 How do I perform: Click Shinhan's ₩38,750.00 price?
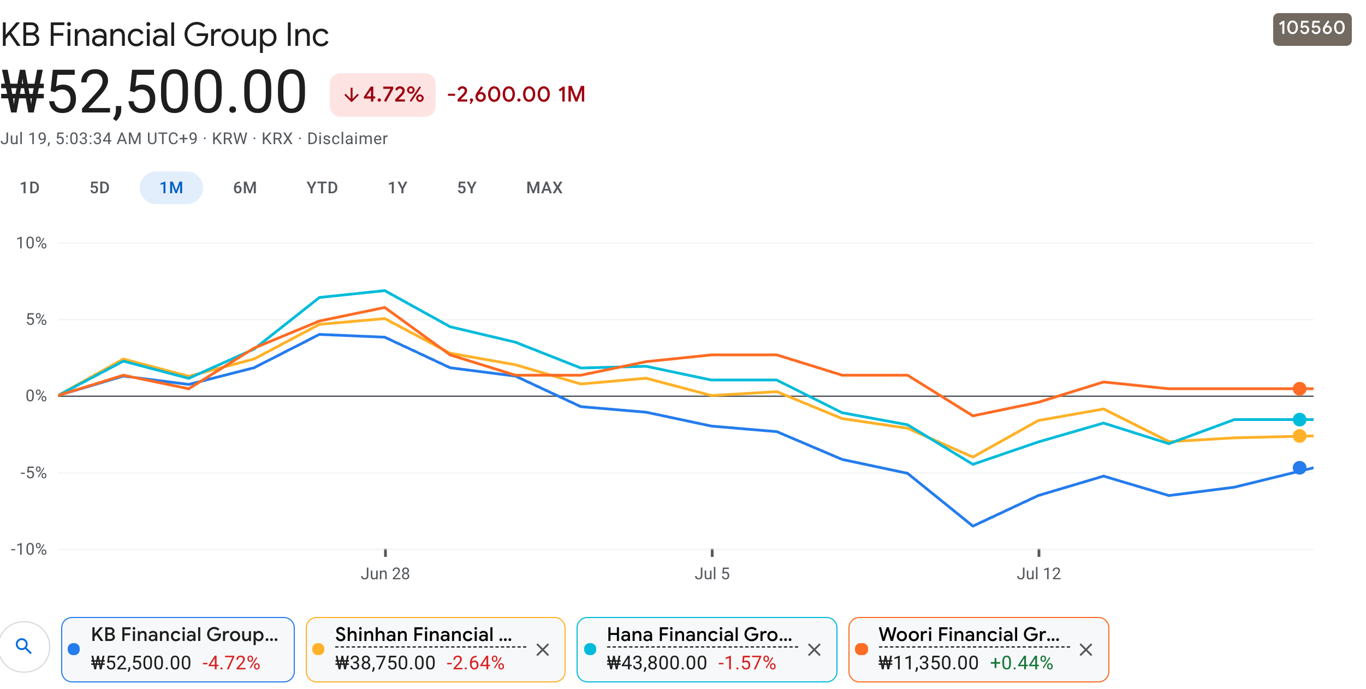click(x=385, y=663)
